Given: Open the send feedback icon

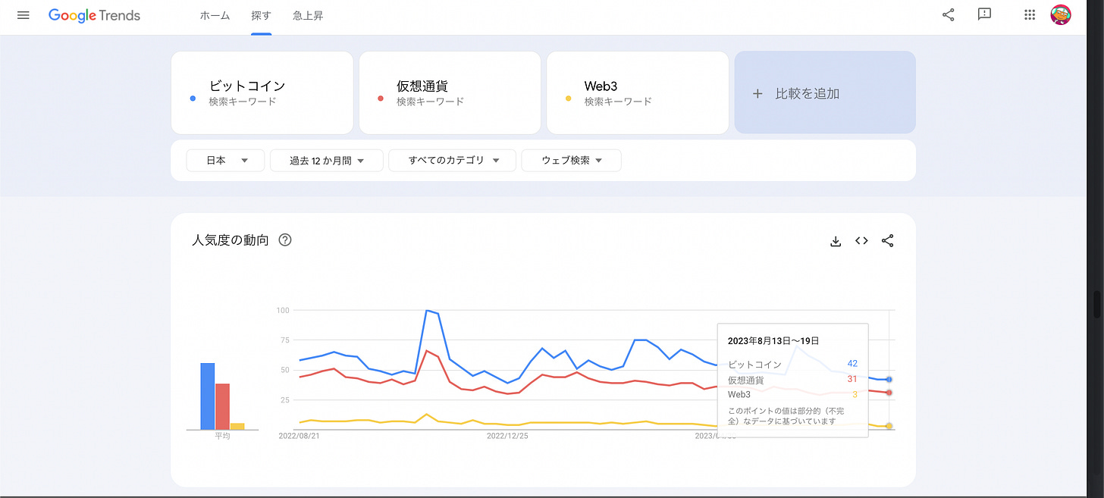Looking at the screenshot, I should pyautogui.click(x=984, y=14).
